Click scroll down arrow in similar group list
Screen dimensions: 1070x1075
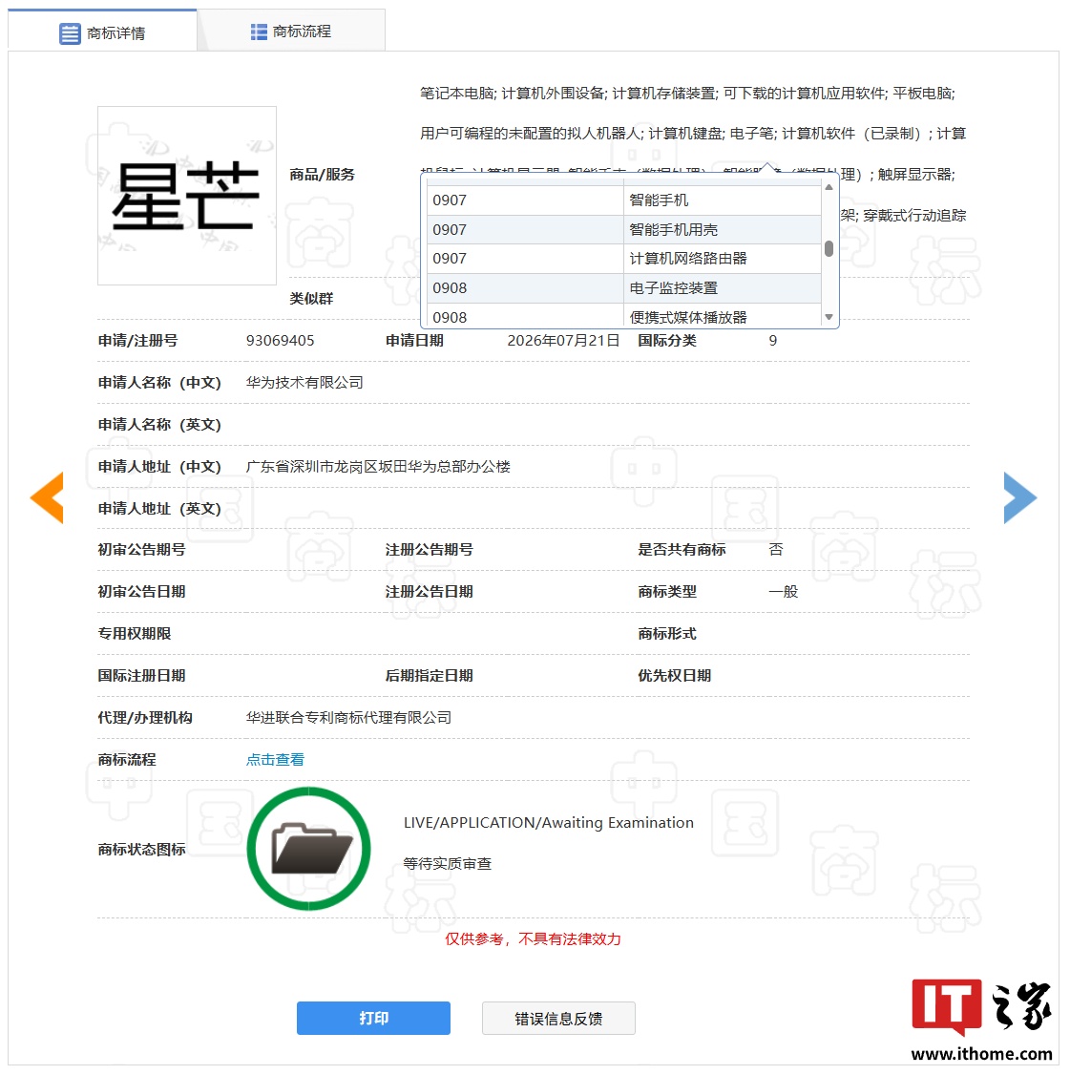pos(829,317)
